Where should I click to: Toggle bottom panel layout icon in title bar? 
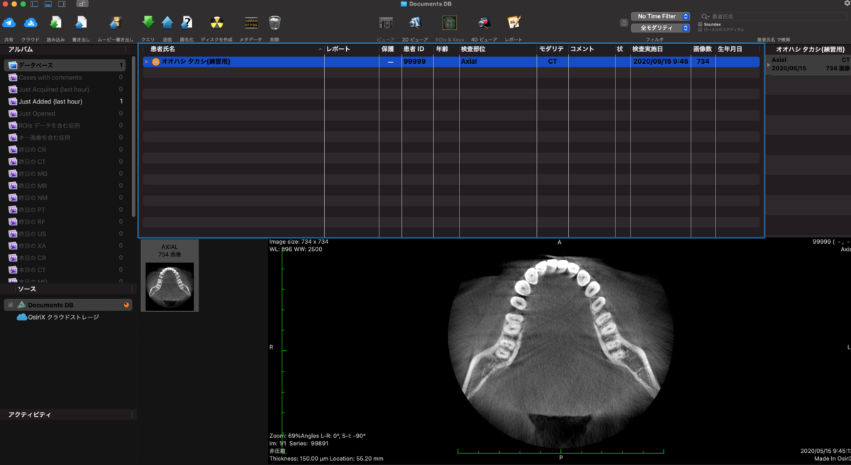click(x=48, y=4)
